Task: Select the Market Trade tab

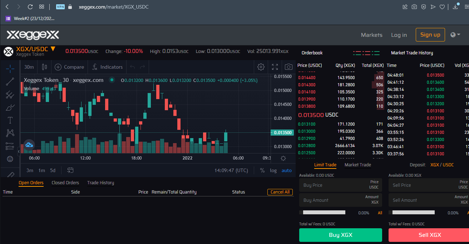Action: tap(358, 165)
